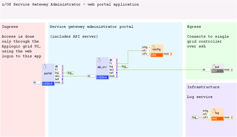
Task: Select the log NAS appliance icon
Action: (x=217, y=114)
